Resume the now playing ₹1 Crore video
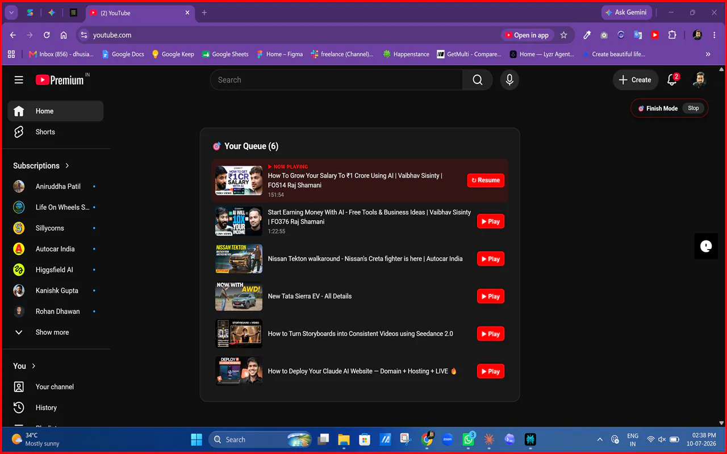This screenshot has height=454, width=727. pos(486,180)
